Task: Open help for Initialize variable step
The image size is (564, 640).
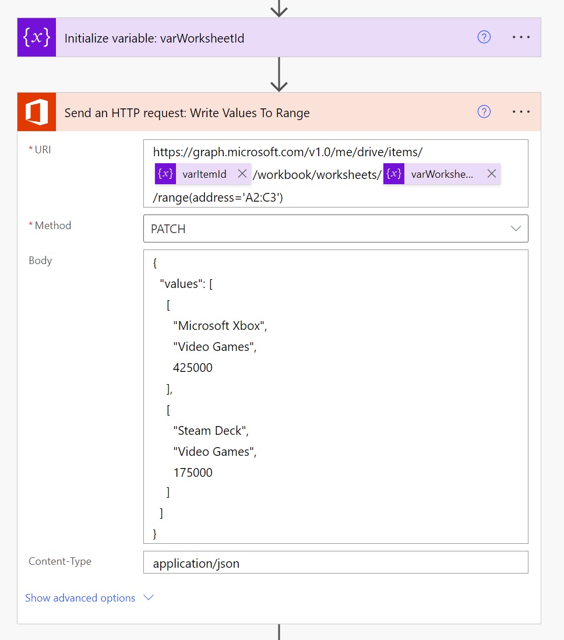Action: (484, 37)
